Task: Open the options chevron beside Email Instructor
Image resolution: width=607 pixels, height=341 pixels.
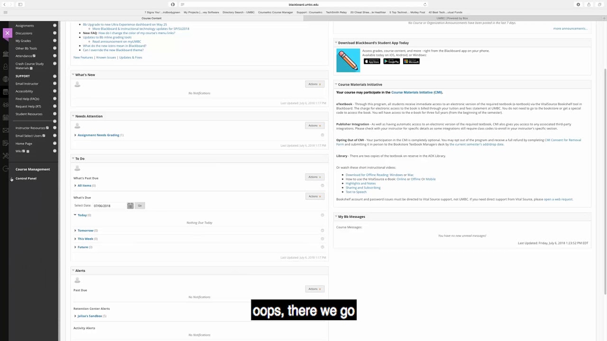Action: [x=55, y=84]
